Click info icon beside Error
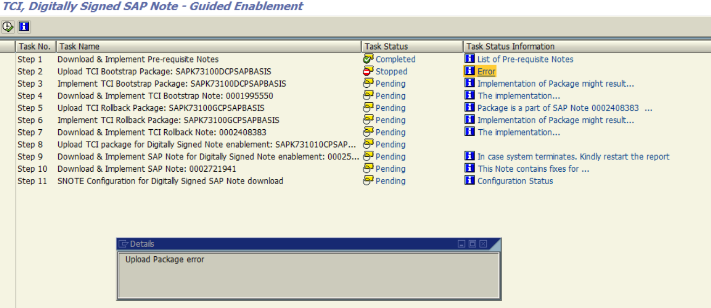Image resolution: width=711 pixels, height=308 pixels. 470,72
